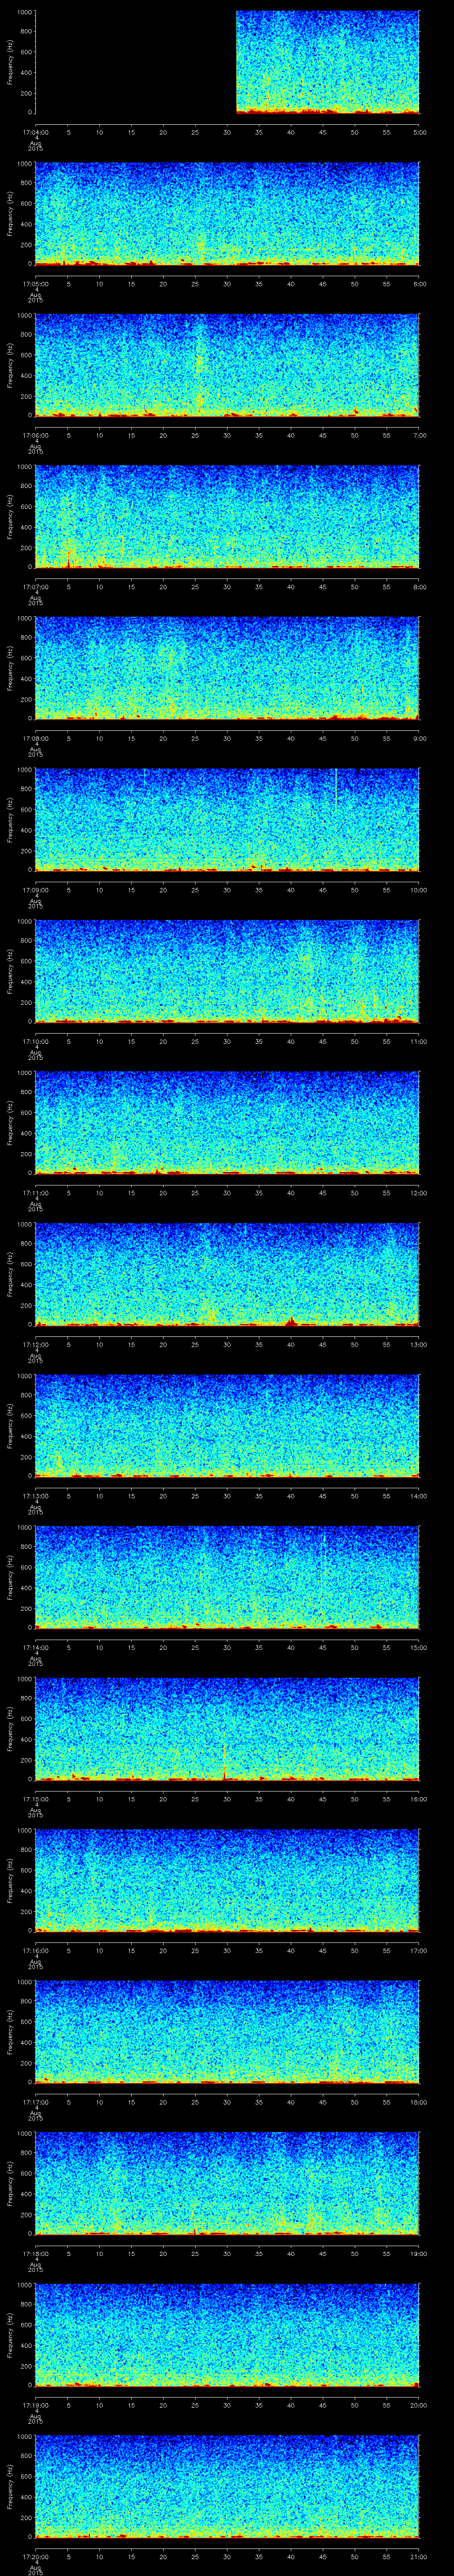Click the 17:19:00 start time label
The width and height of the screenshot is (454, 2576).
click(x=35, y=2404)
